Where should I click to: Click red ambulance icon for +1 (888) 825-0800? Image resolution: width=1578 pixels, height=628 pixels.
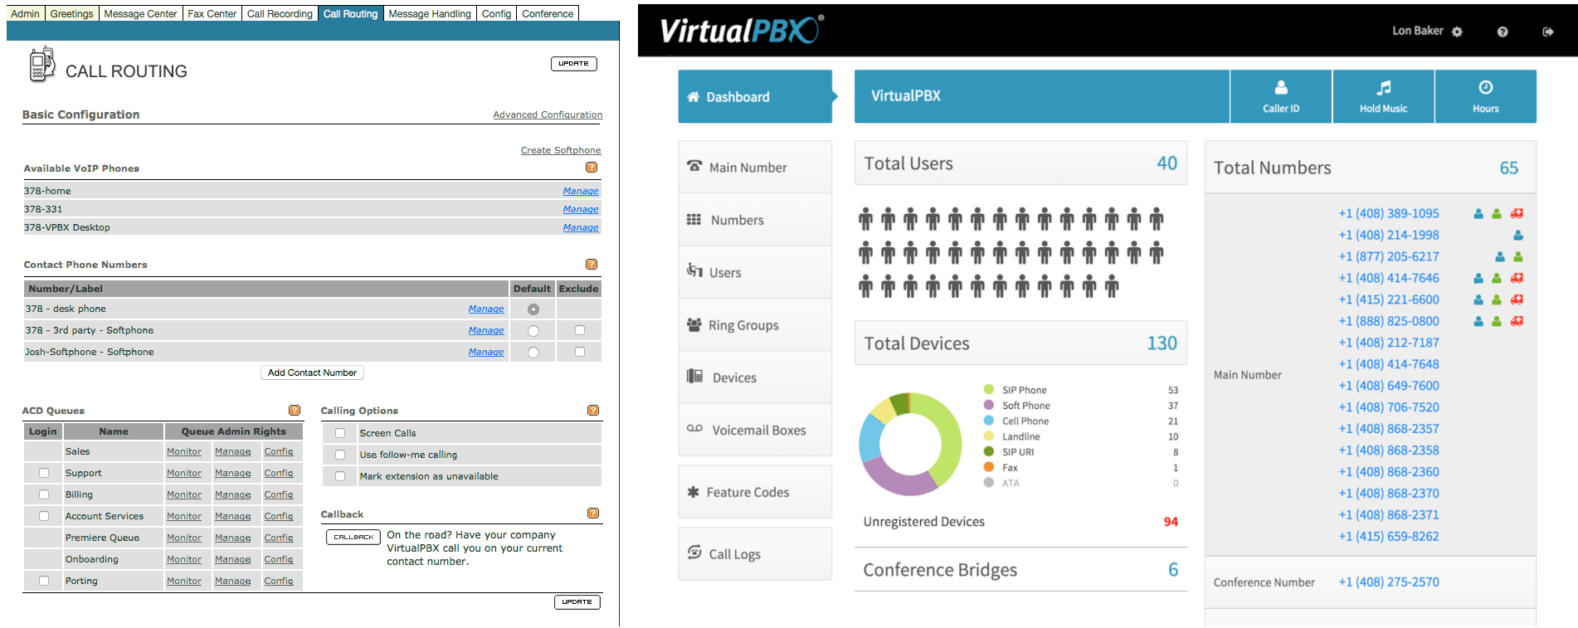point(1517,322)
